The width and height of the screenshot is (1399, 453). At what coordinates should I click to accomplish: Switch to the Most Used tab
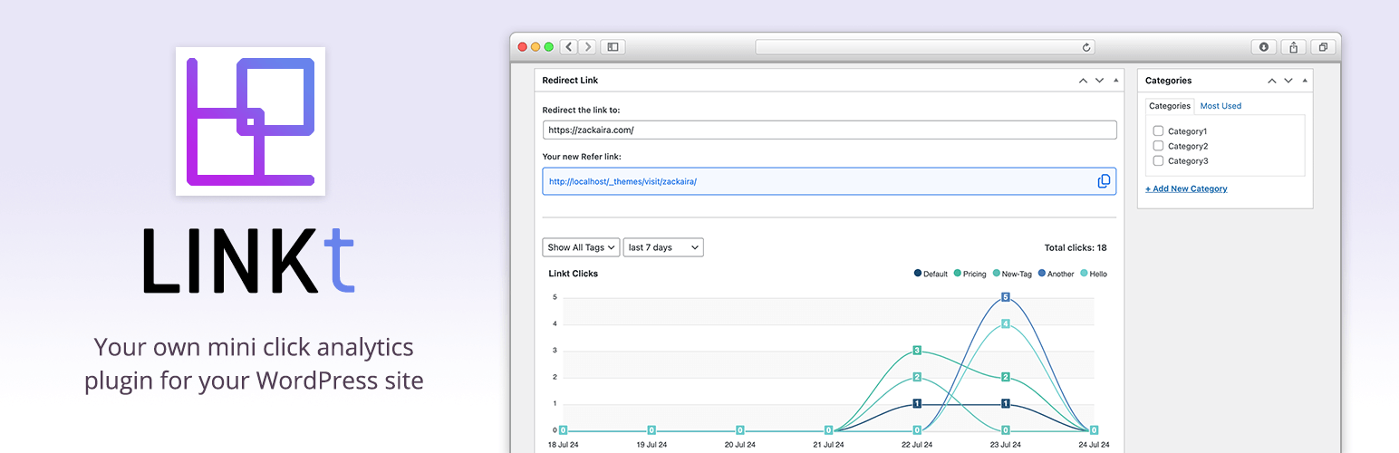point(1221,106)
